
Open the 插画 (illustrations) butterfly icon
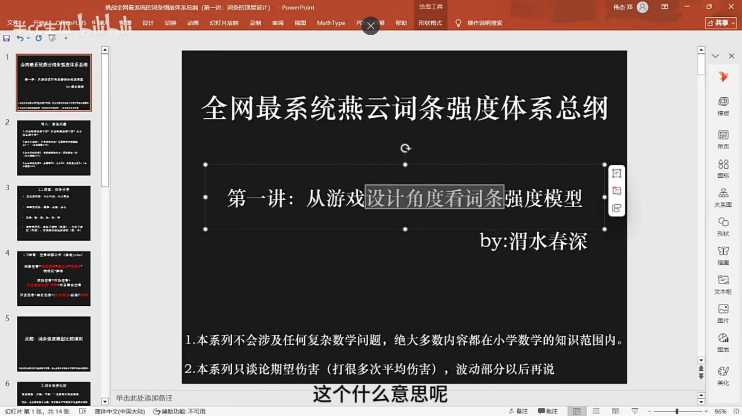tap(723, 256)
